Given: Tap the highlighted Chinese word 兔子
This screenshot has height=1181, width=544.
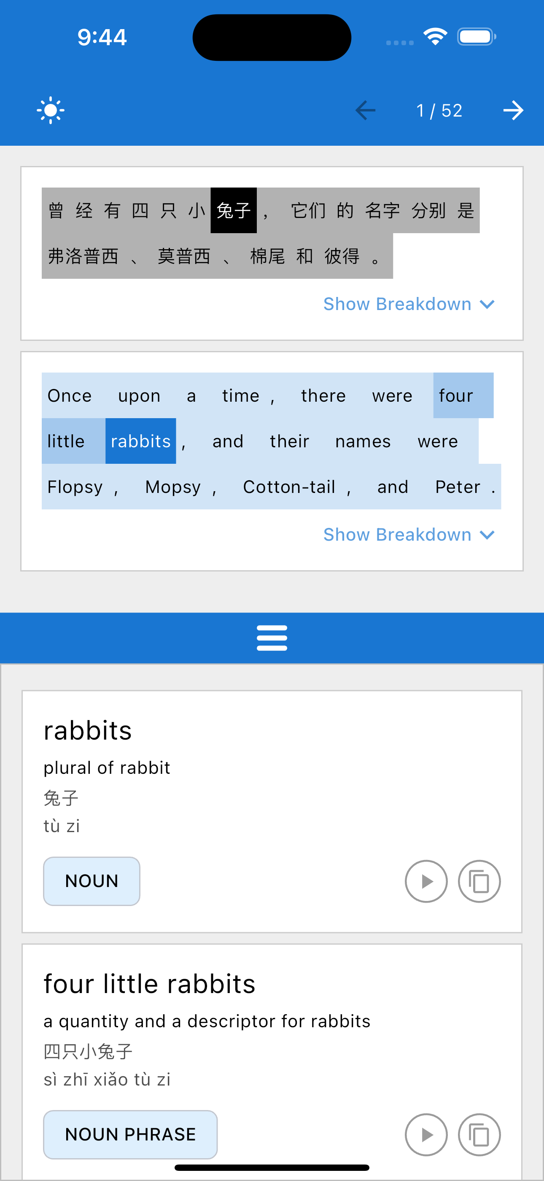Looking at the screenshot, I should [x=234, y=210].
